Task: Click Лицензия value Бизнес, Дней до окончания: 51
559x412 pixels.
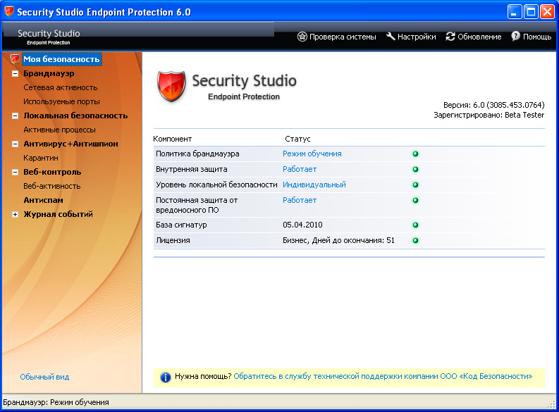Action: coord(338,240)
